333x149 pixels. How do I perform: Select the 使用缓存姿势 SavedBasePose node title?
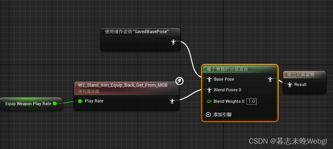[137, 32]
